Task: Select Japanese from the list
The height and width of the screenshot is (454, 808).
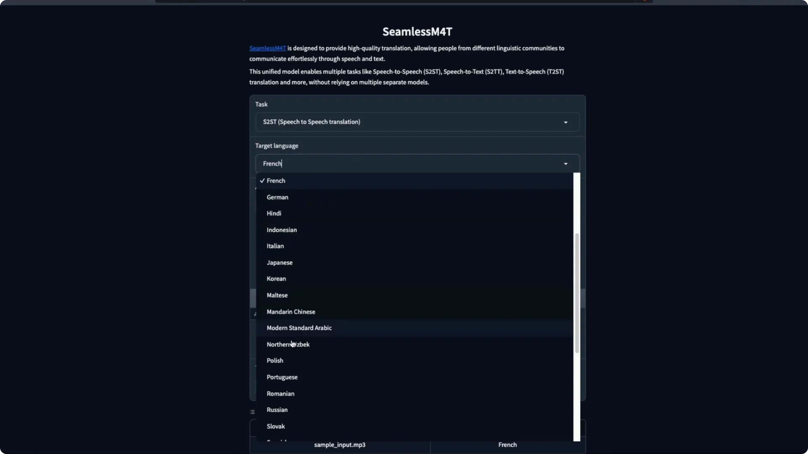Action: (279, 262)
